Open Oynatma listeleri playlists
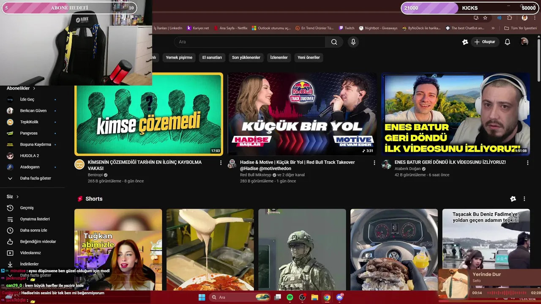The height and width of the screenshot is (304, 541). click(32, 219)
